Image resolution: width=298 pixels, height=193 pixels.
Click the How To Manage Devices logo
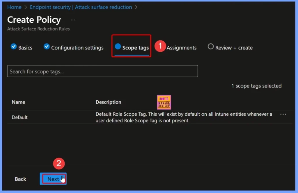[164, 102]
